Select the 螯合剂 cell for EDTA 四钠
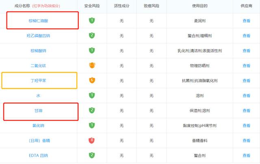This screenshot has width=260, height=164. [199, 155]
